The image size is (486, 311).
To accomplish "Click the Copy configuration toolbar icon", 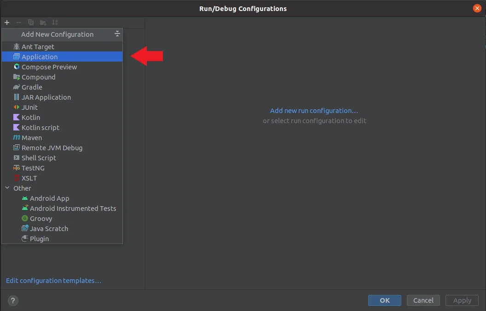I will point(31,23).
